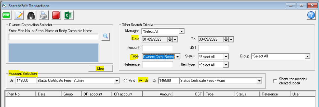Tick Show transactions created today checkbox
319x107 pixels.
click(x=275, y=81)
